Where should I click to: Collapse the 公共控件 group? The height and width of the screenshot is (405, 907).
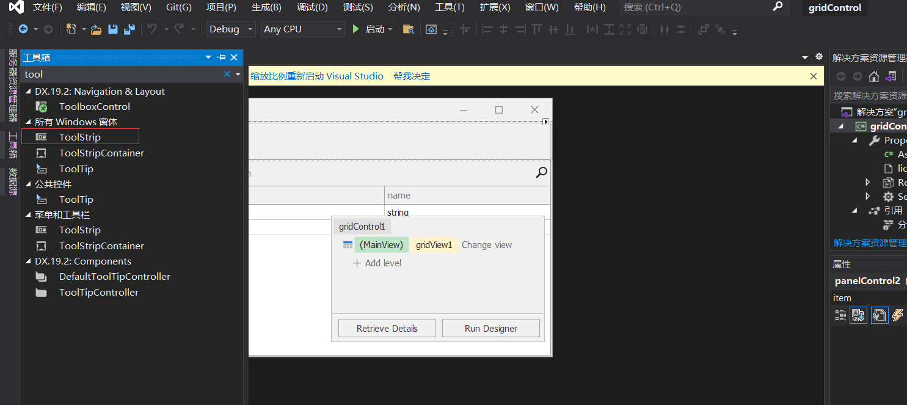(x=28, y=184)
